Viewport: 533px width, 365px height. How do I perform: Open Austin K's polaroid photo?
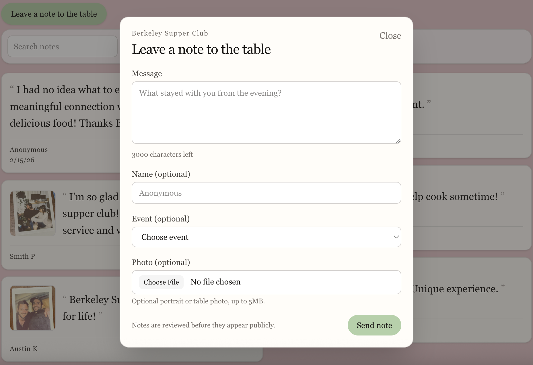coord(33,308)
